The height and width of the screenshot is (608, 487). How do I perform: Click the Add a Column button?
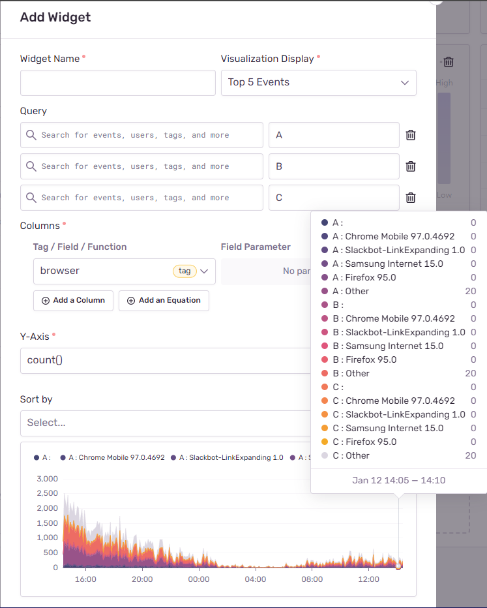click(x=73, y=301)
